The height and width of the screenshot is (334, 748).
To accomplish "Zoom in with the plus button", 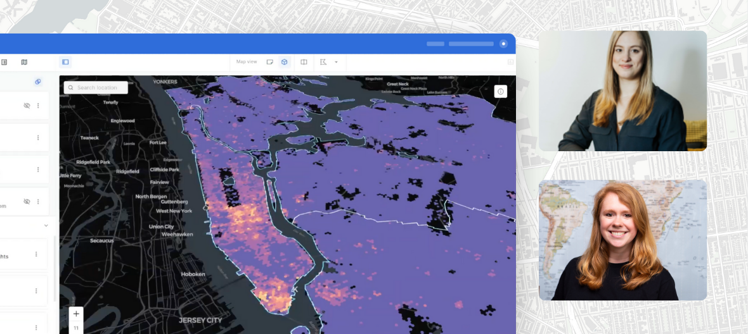I will pos(76,314).
